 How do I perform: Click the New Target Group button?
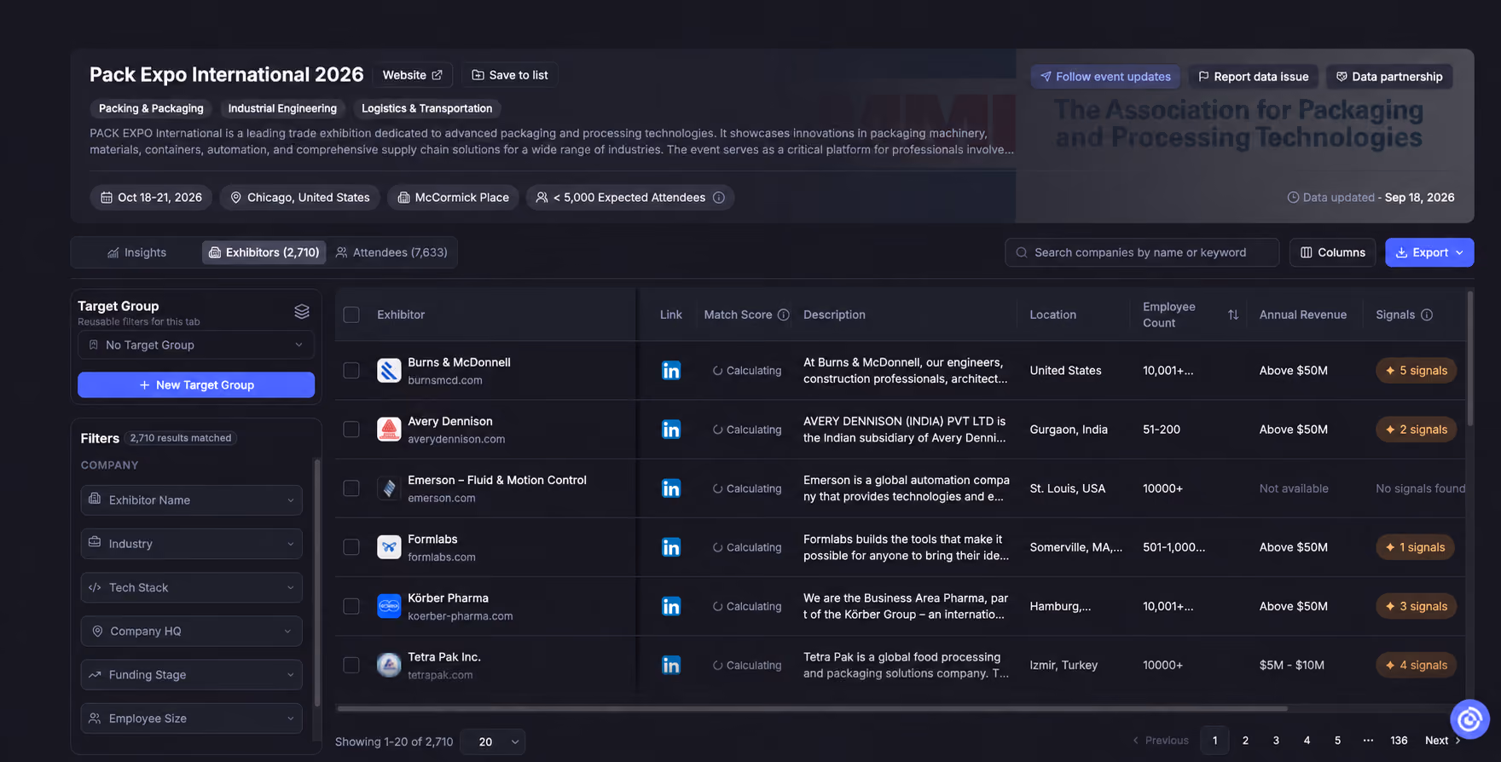tap(196, 385)
